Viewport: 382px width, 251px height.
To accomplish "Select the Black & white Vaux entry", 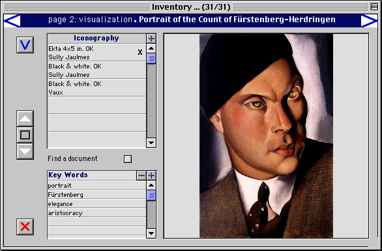I will coord(96,88).
